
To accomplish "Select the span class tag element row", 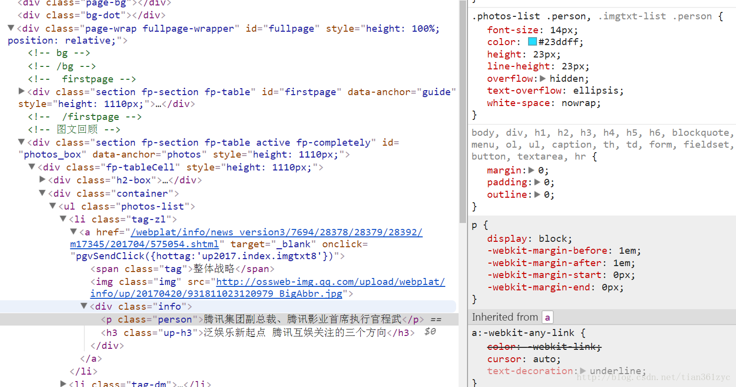I will click(228, 269).
